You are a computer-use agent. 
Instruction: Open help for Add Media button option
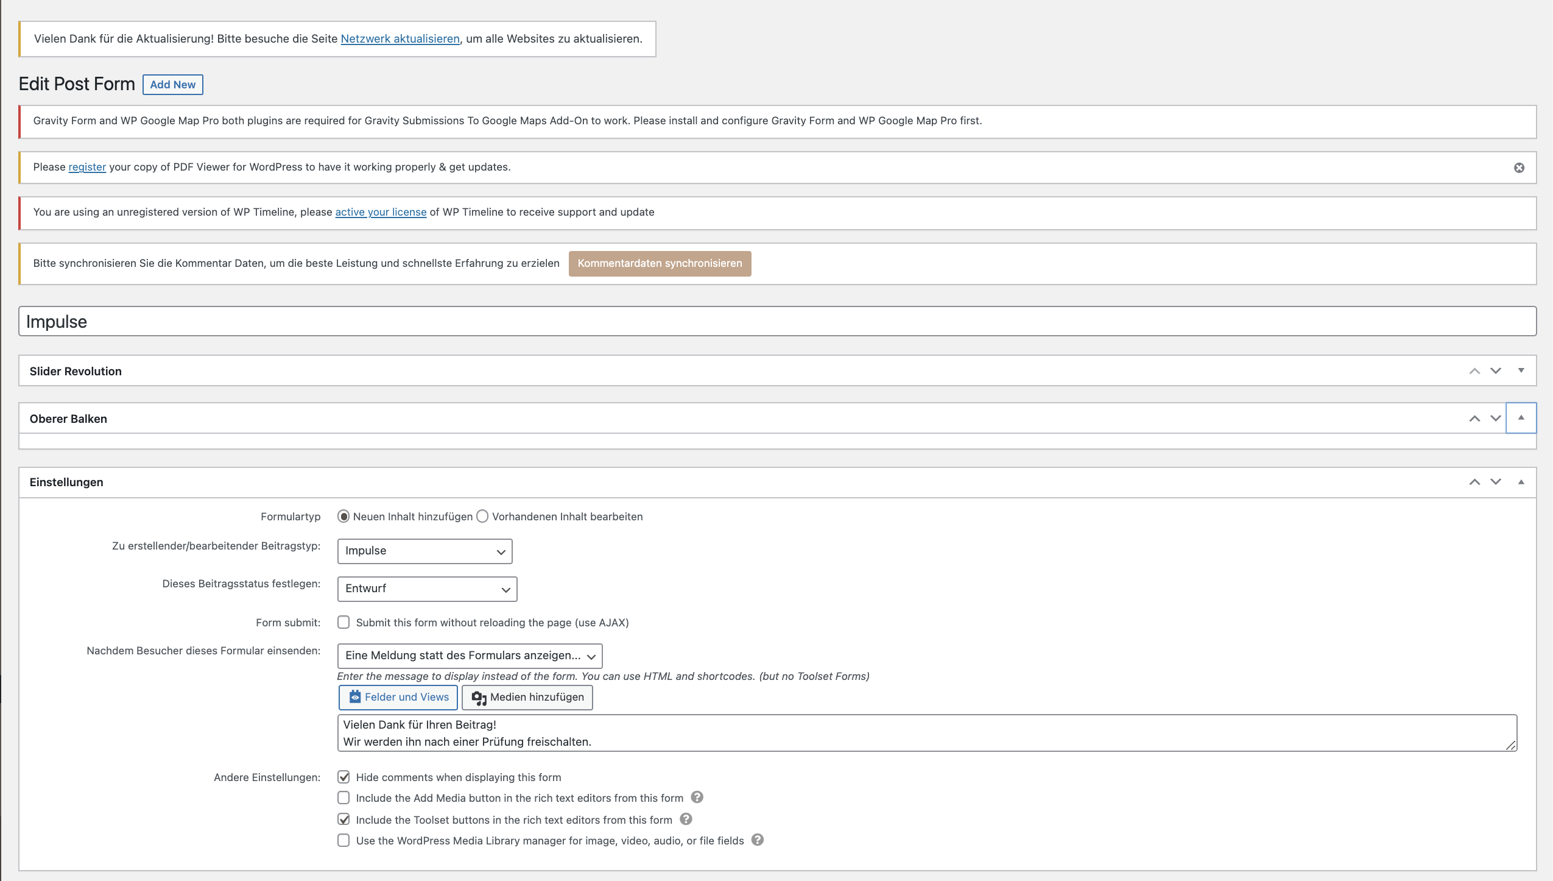click(697, 797)
